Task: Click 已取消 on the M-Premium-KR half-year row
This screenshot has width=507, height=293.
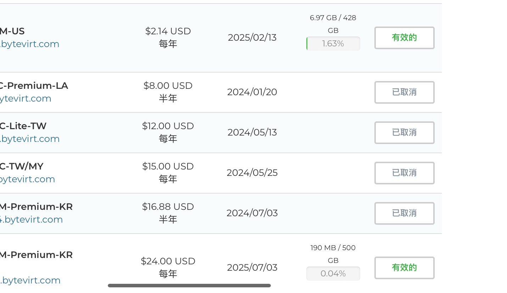Action: (404, 213)
